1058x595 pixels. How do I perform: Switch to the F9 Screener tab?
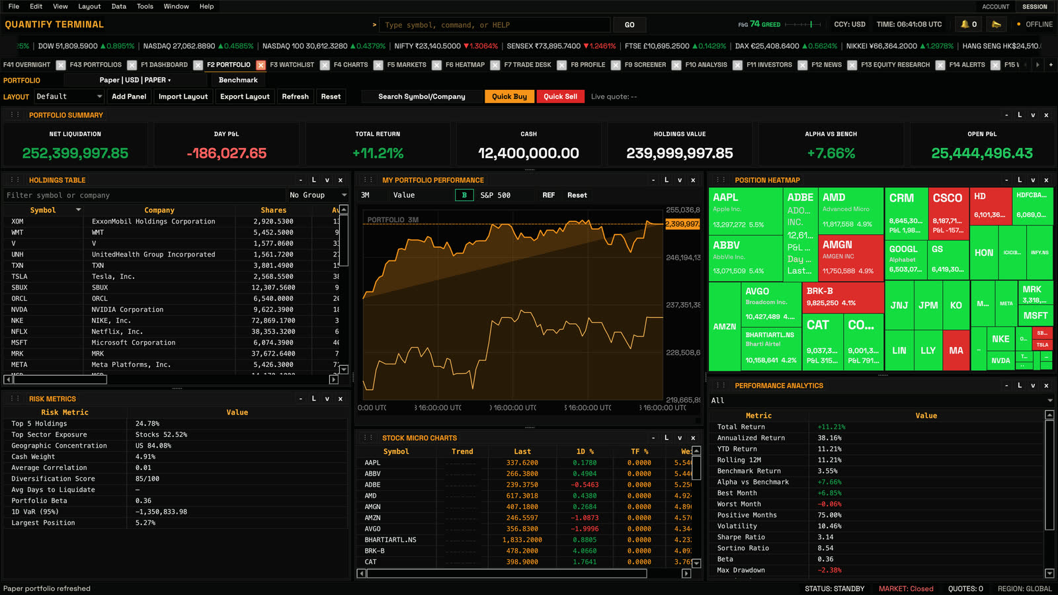[x=645, y=65]
